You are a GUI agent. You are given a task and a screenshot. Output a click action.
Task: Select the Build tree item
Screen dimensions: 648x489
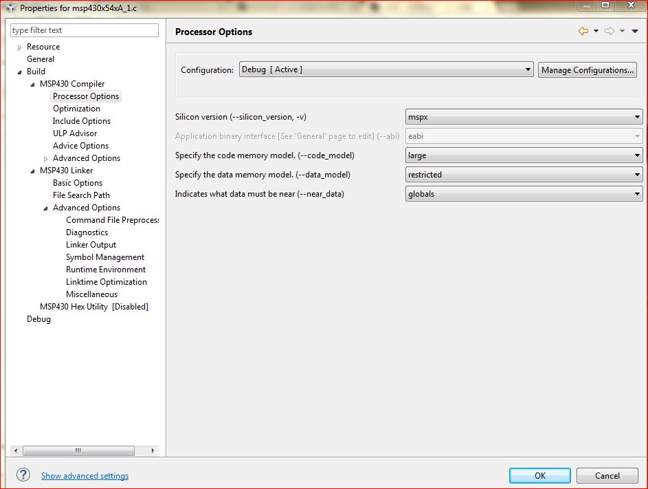(x=36, y=72)
